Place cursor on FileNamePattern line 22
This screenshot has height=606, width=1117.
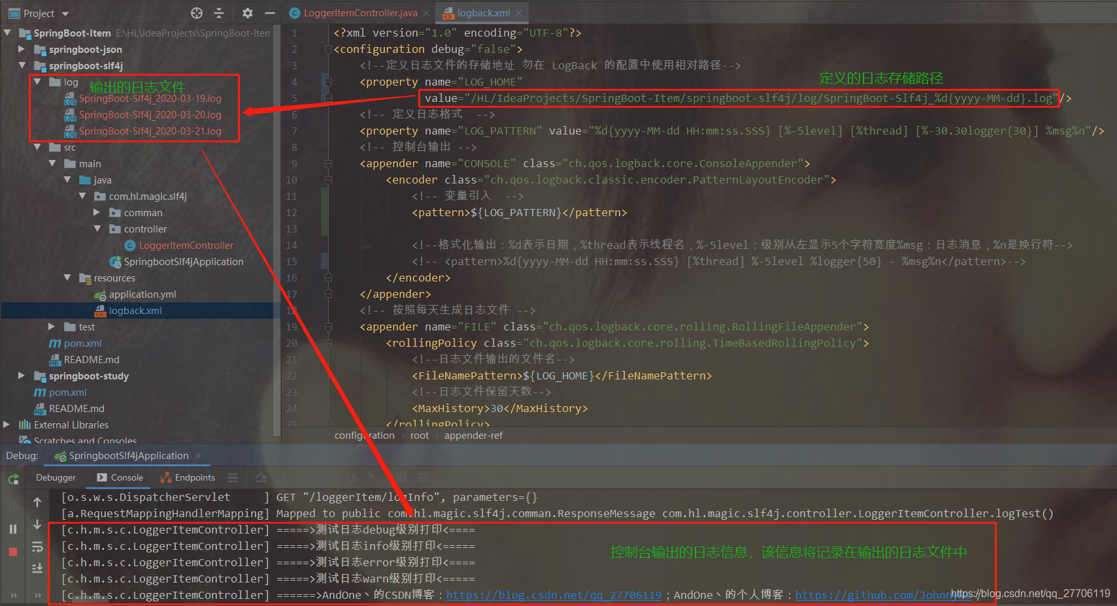click(562, 375)
